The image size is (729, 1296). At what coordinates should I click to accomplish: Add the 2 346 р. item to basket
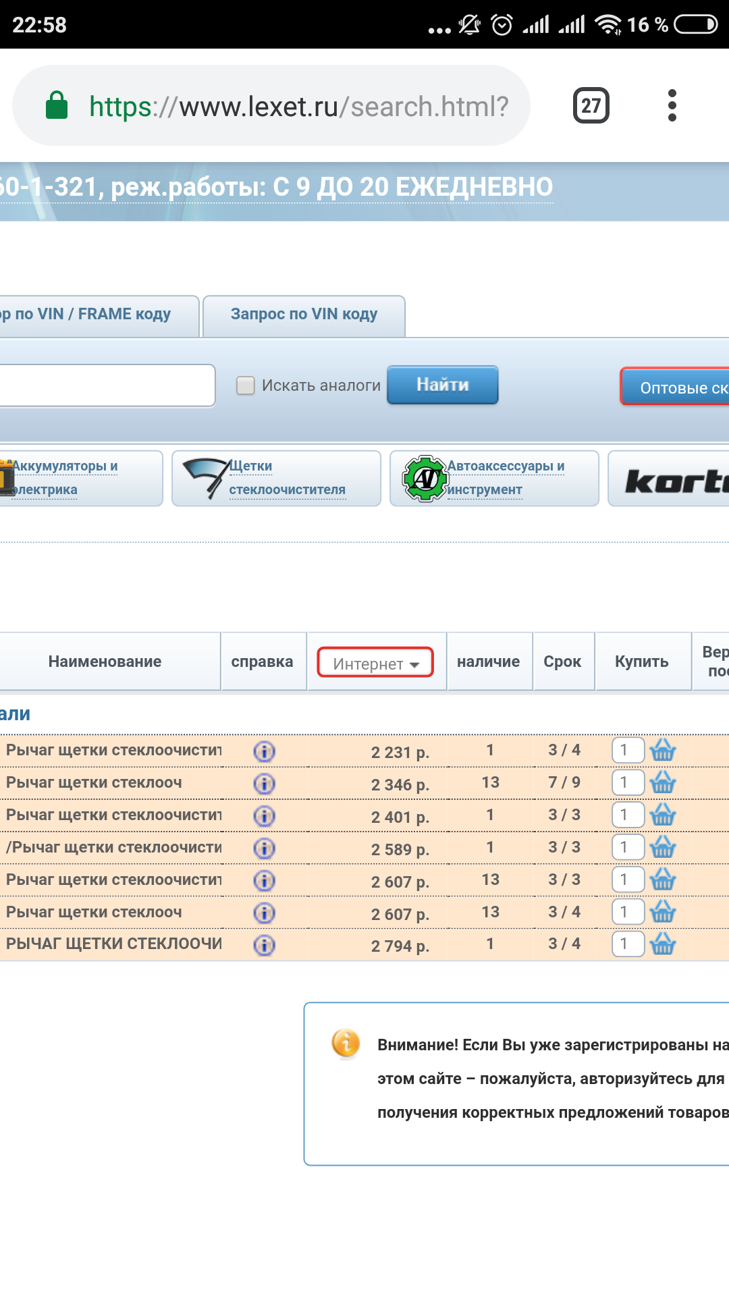point(662,783)
